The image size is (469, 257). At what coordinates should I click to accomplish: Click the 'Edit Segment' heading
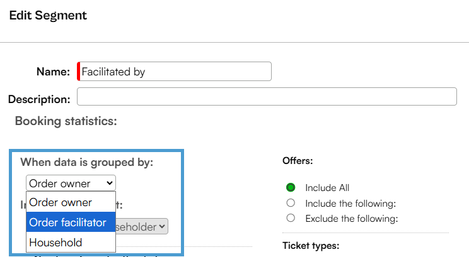[x=48, y=16]
